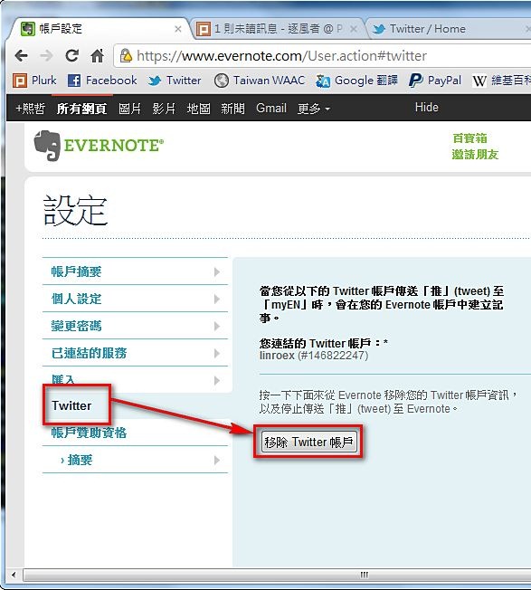Open 新聞 in Google bar

click(x=232, y=109)
